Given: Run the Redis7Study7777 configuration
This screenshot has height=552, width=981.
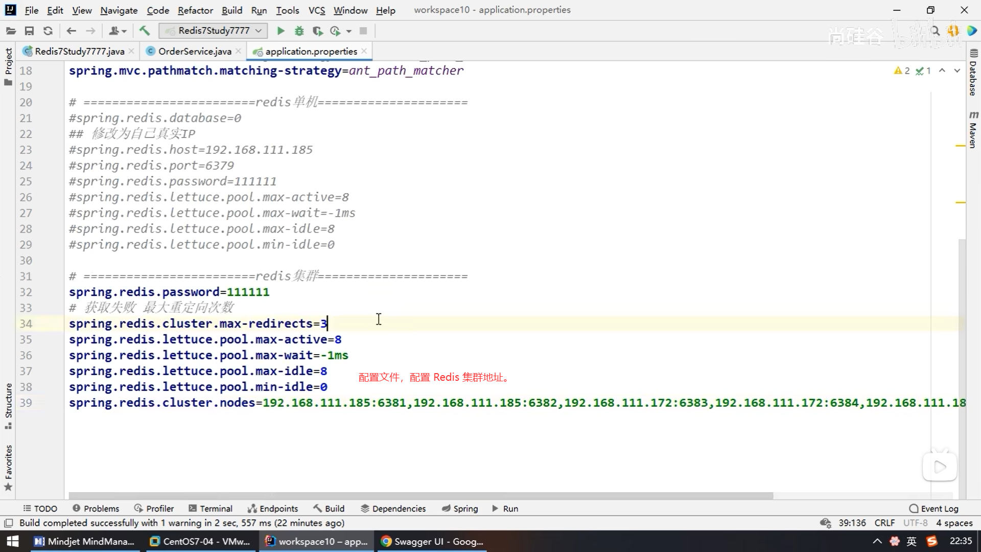Looking at the screenshot, I should click(281, 31).
